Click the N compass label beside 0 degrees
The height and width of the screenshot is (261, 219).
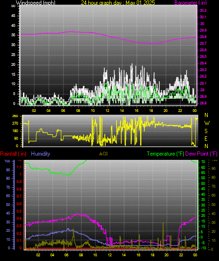pos(206,146)
